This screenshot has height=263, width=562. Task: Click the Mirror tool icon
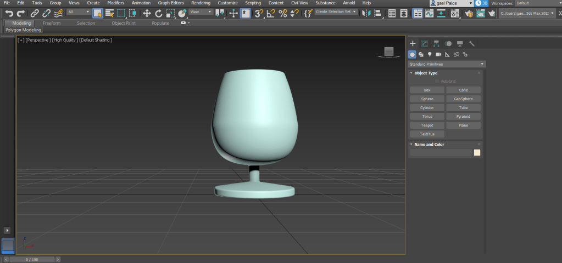point(368,13)
